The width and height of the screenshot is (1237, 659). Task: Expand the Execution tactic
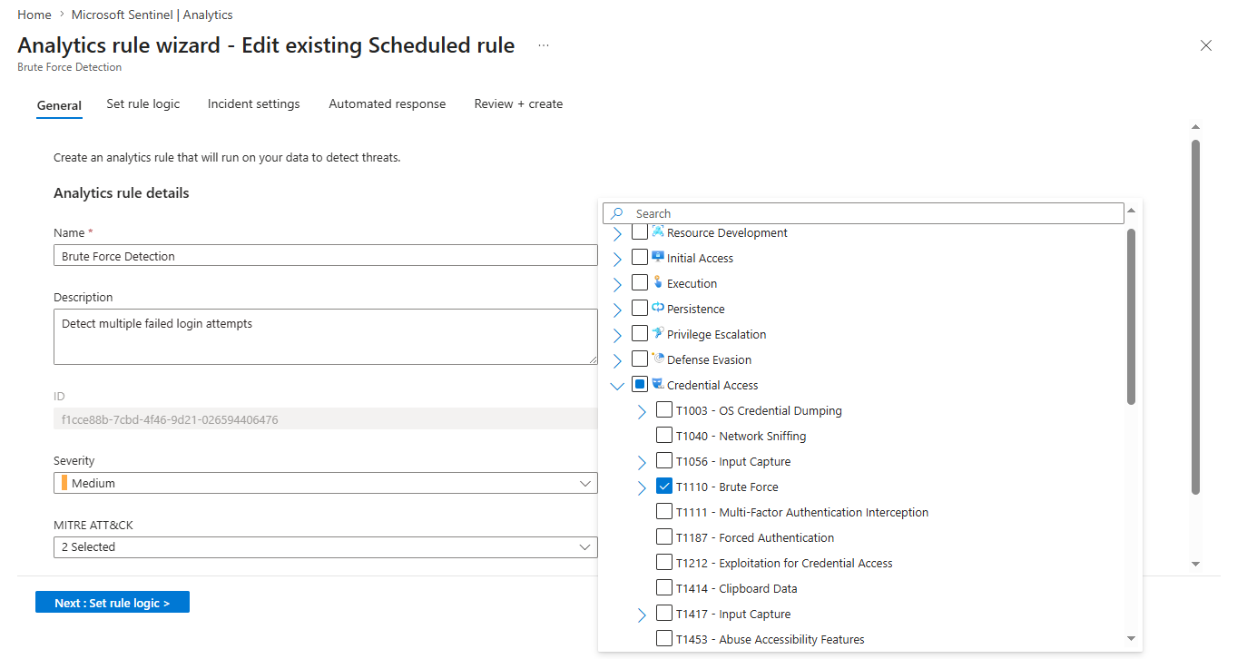pos(617,284)
